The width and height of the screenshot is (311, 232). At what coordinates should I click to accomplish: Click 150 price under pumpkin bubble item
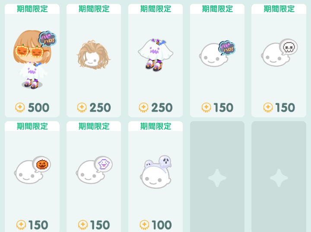38,225
